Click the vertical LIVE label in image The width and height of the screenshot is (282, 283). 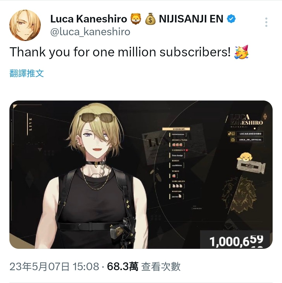[x=31, y=124]
